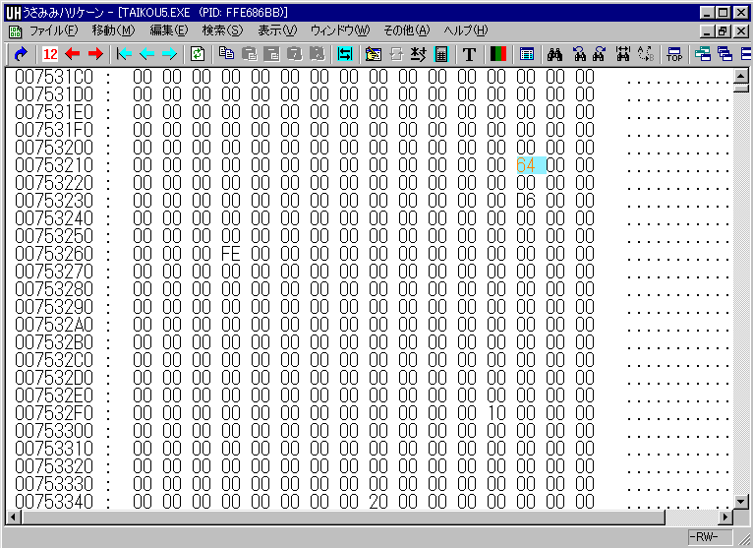This screenshot has width=753, height=548.
Task: Click the red number 12 icon
Action: (x=50, y=54)
